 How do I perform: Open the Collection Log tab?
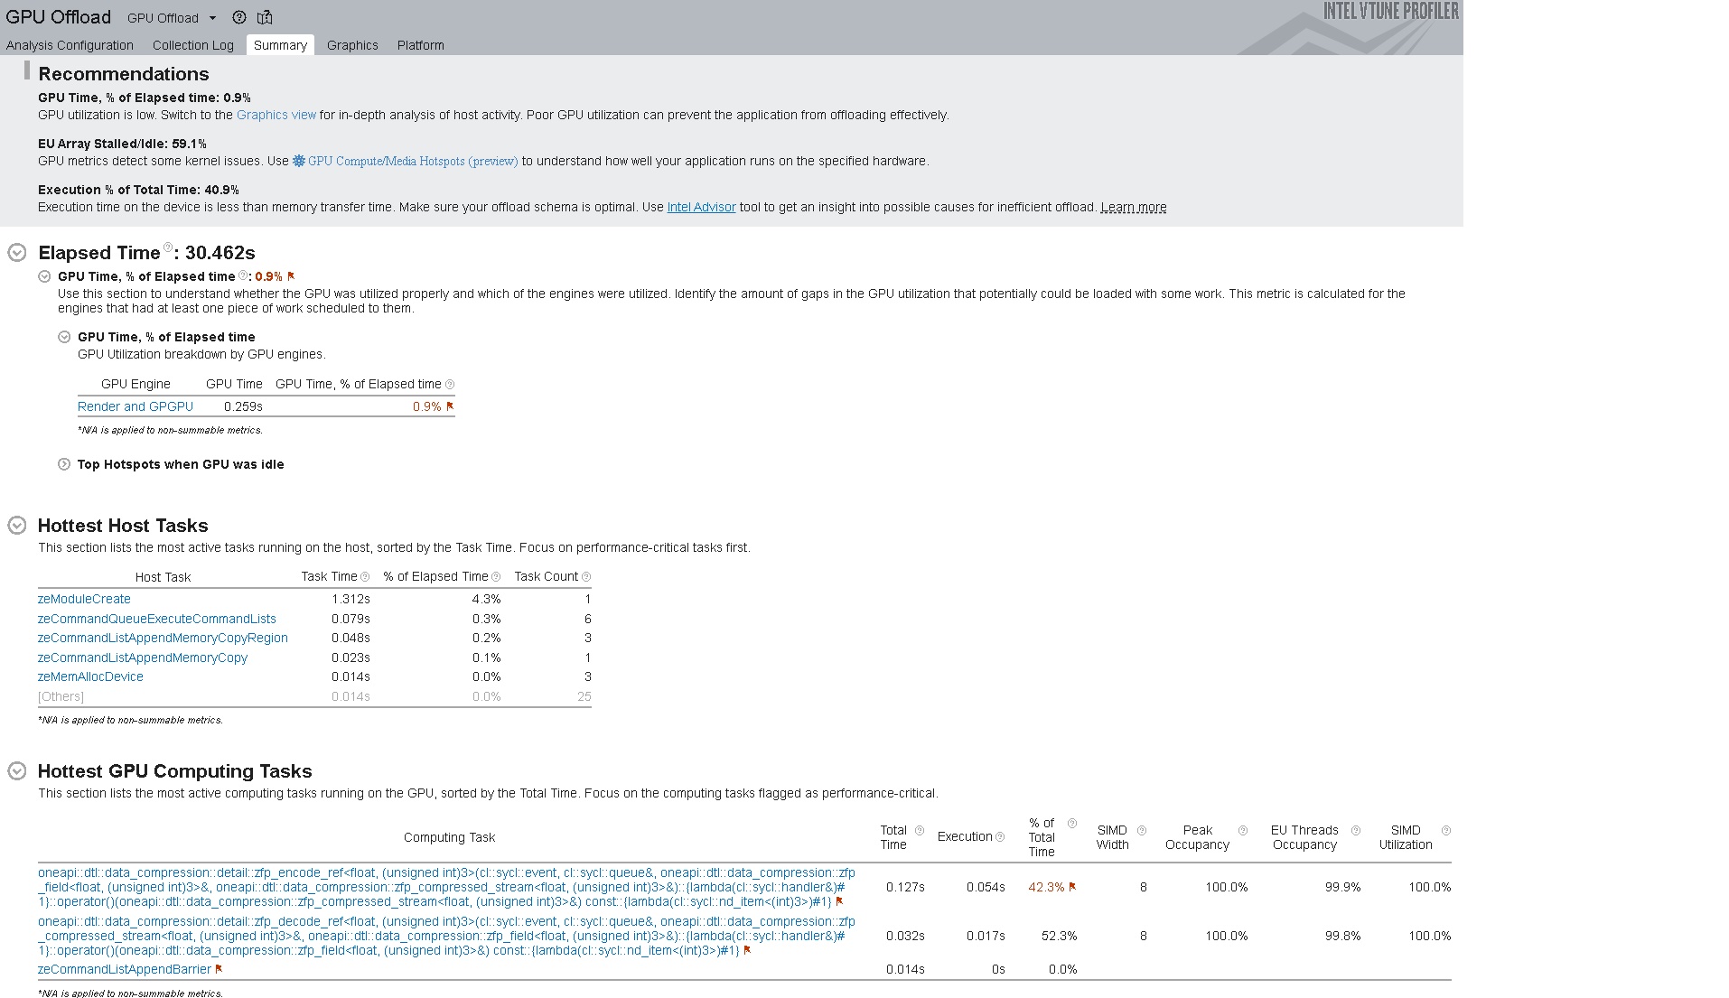point(192,45)
